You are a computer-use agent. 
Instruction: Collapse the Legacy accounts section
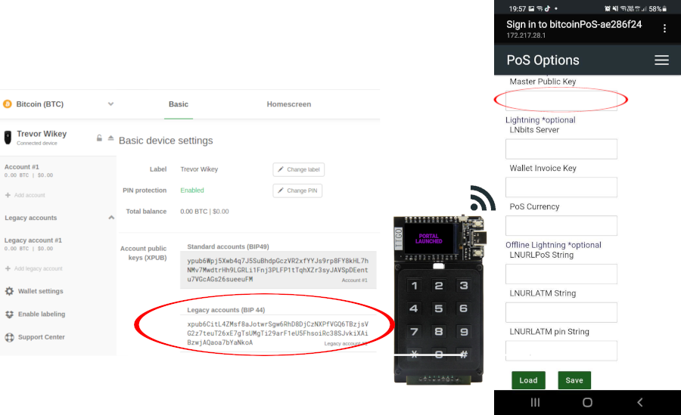(111, 218)
